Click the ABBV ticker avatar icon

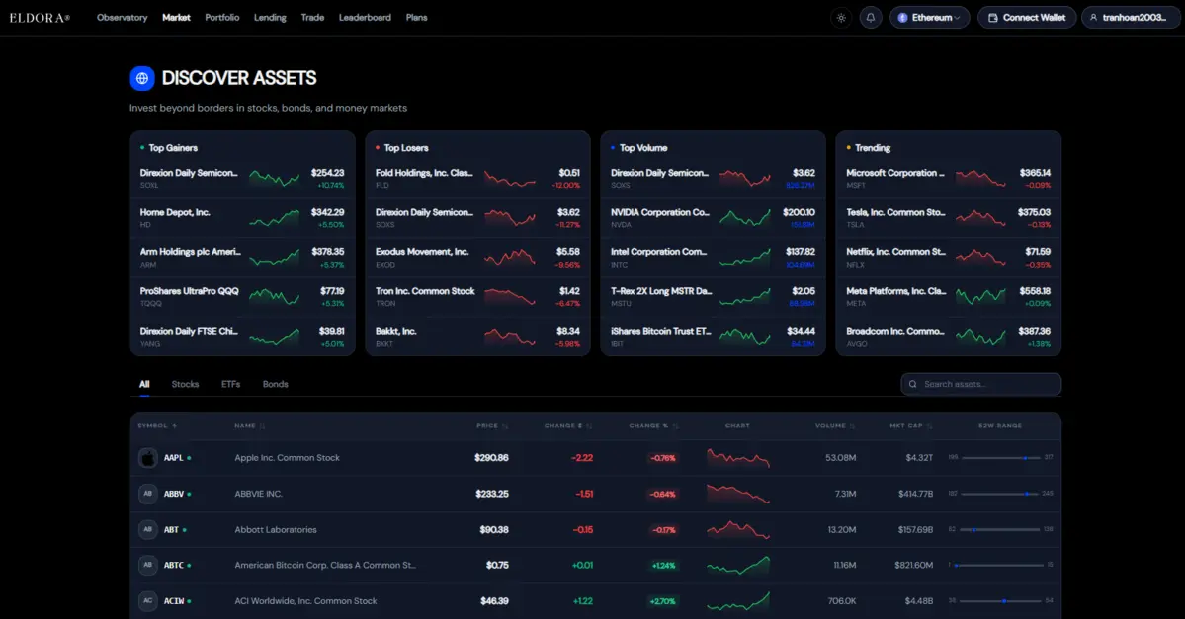pyautogui.click(x=148, y=494)
